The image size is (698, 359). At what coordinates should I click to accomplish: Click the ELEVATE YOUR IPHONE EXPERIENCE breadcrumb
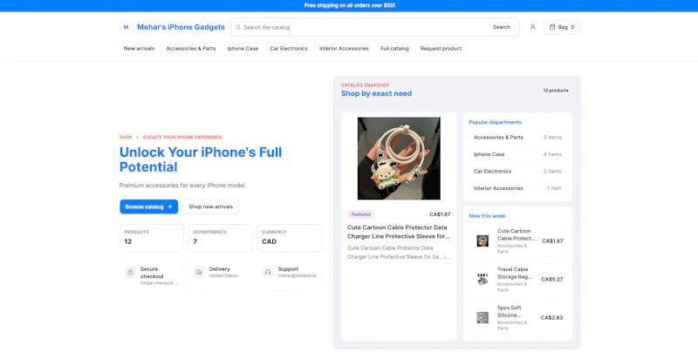(182, 138)
